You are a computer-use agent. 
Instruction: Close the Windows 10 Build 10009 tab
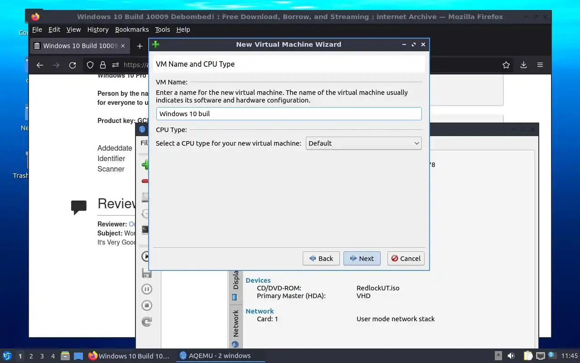coord(123,46)
